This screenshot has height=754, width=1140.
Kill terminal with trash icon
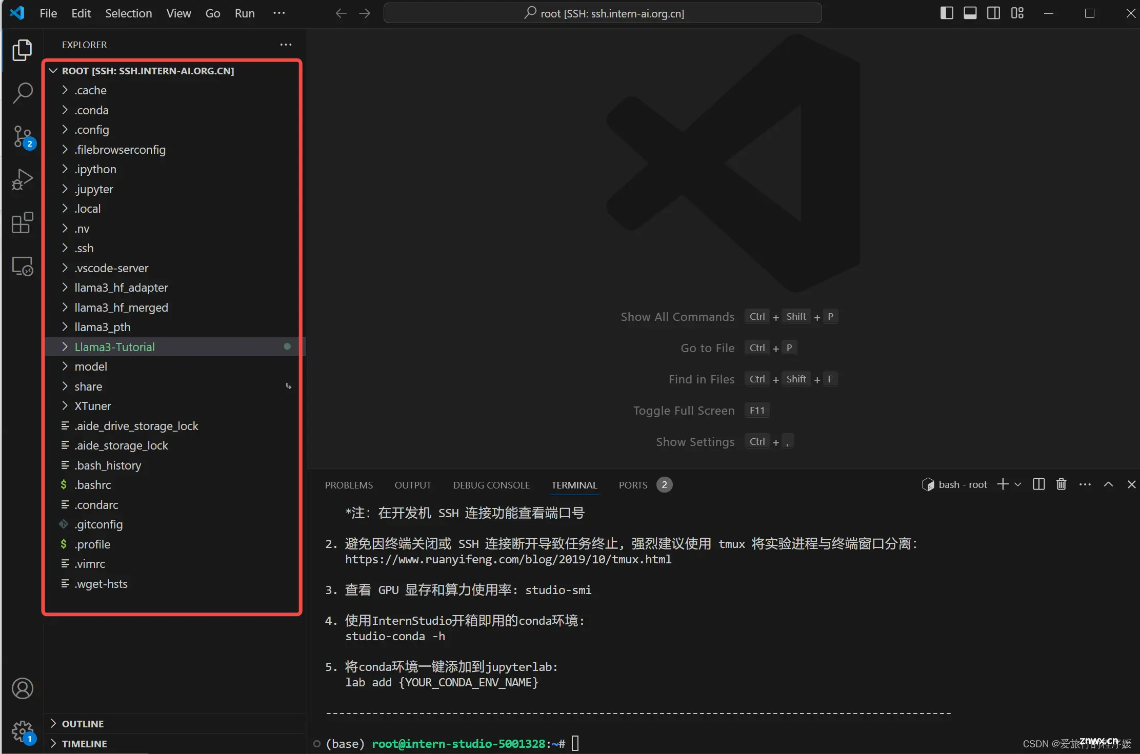coord(1061,484)
